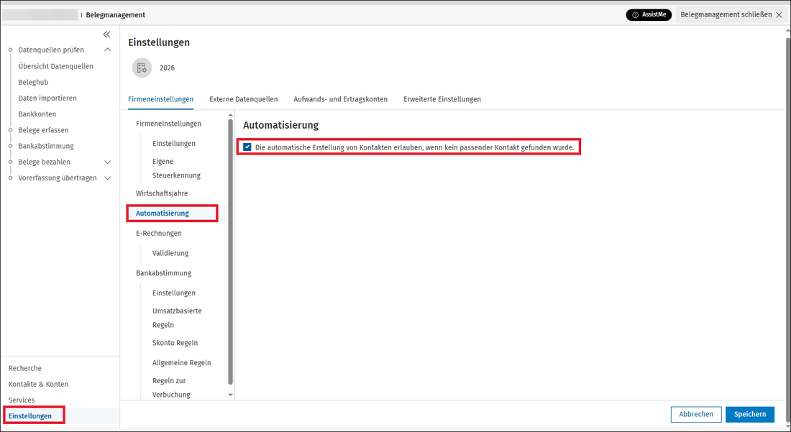This screenshot has width=791, height=432.
Task: Open E-Rechnungen settings
Action: point(159,234)
